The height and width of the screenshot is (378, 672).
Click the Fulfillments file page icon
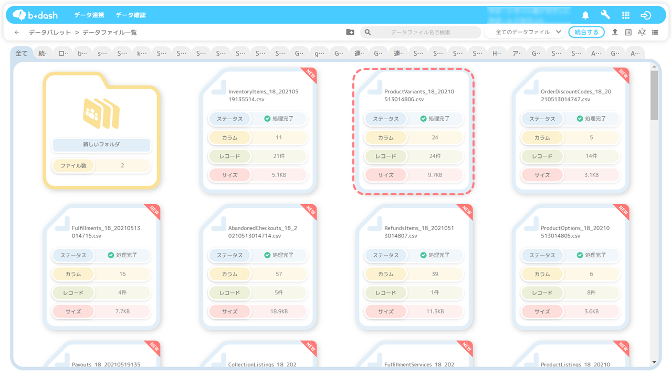tap(62, 224)
